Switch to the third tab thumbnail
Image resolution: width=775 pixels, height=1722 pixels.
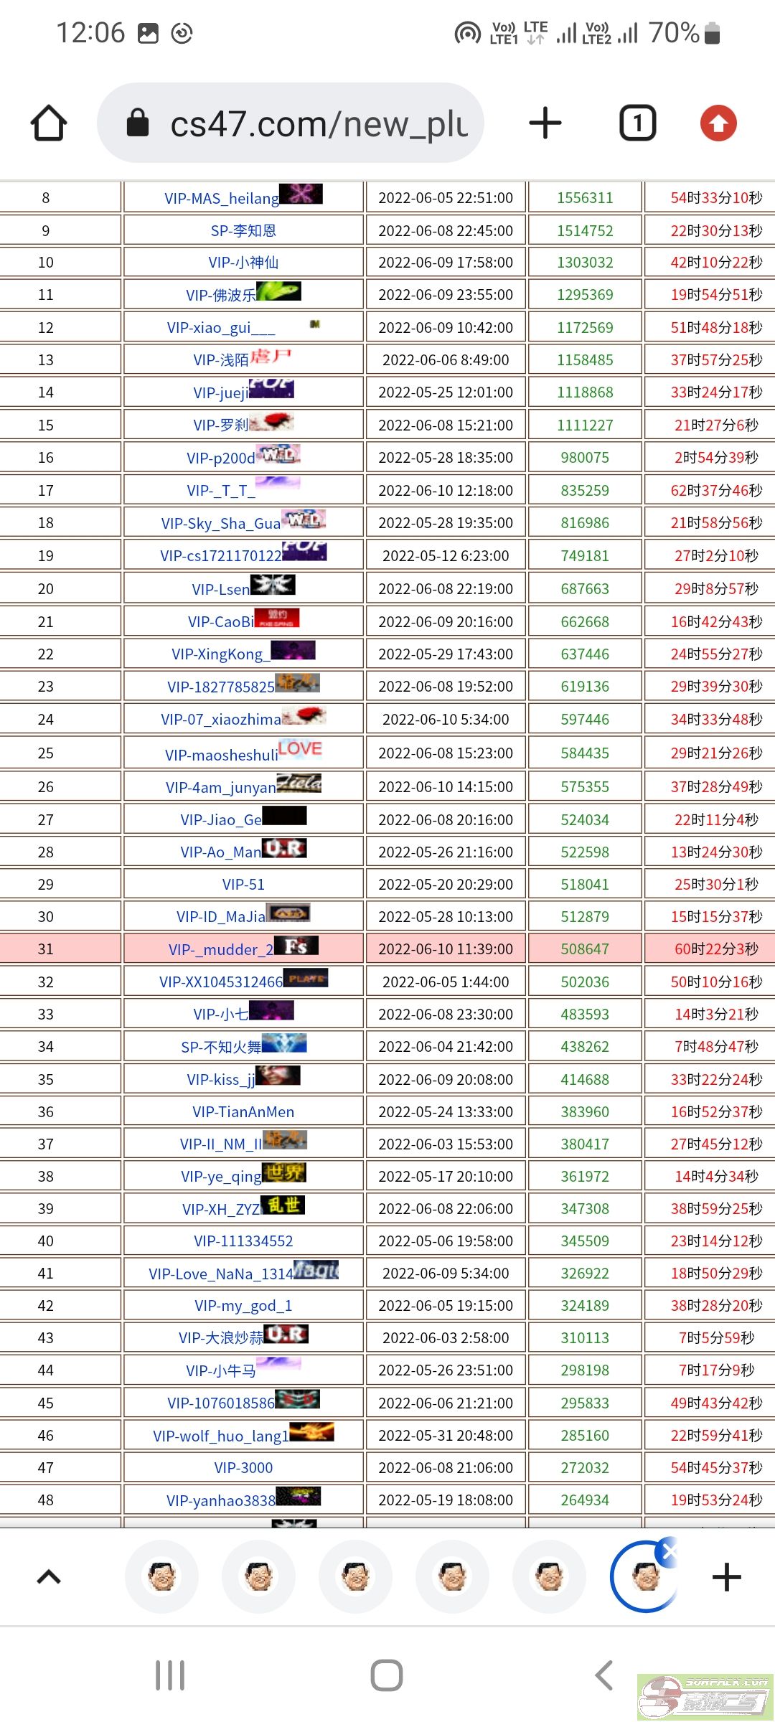coord(355,1577)
